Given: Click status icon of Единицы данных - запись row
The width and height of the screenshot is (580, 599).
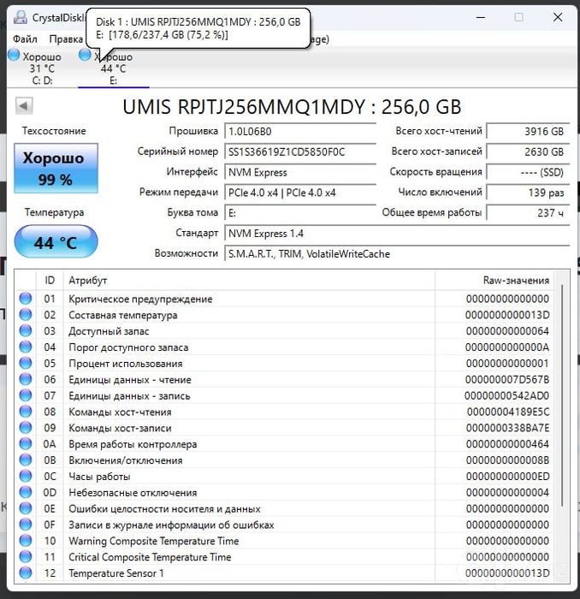Looking at the screenshot, I should pos(26,395).
